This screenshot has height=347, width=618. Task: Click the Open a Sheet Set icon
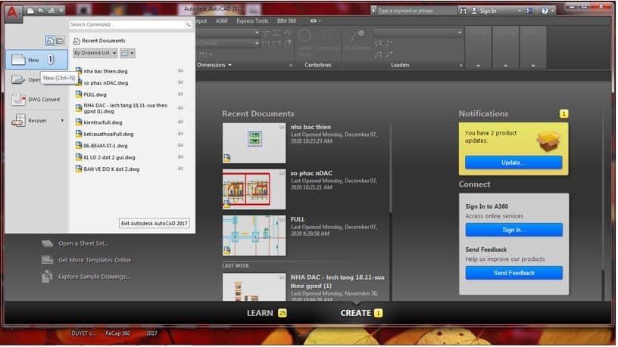tap(47, 243)
